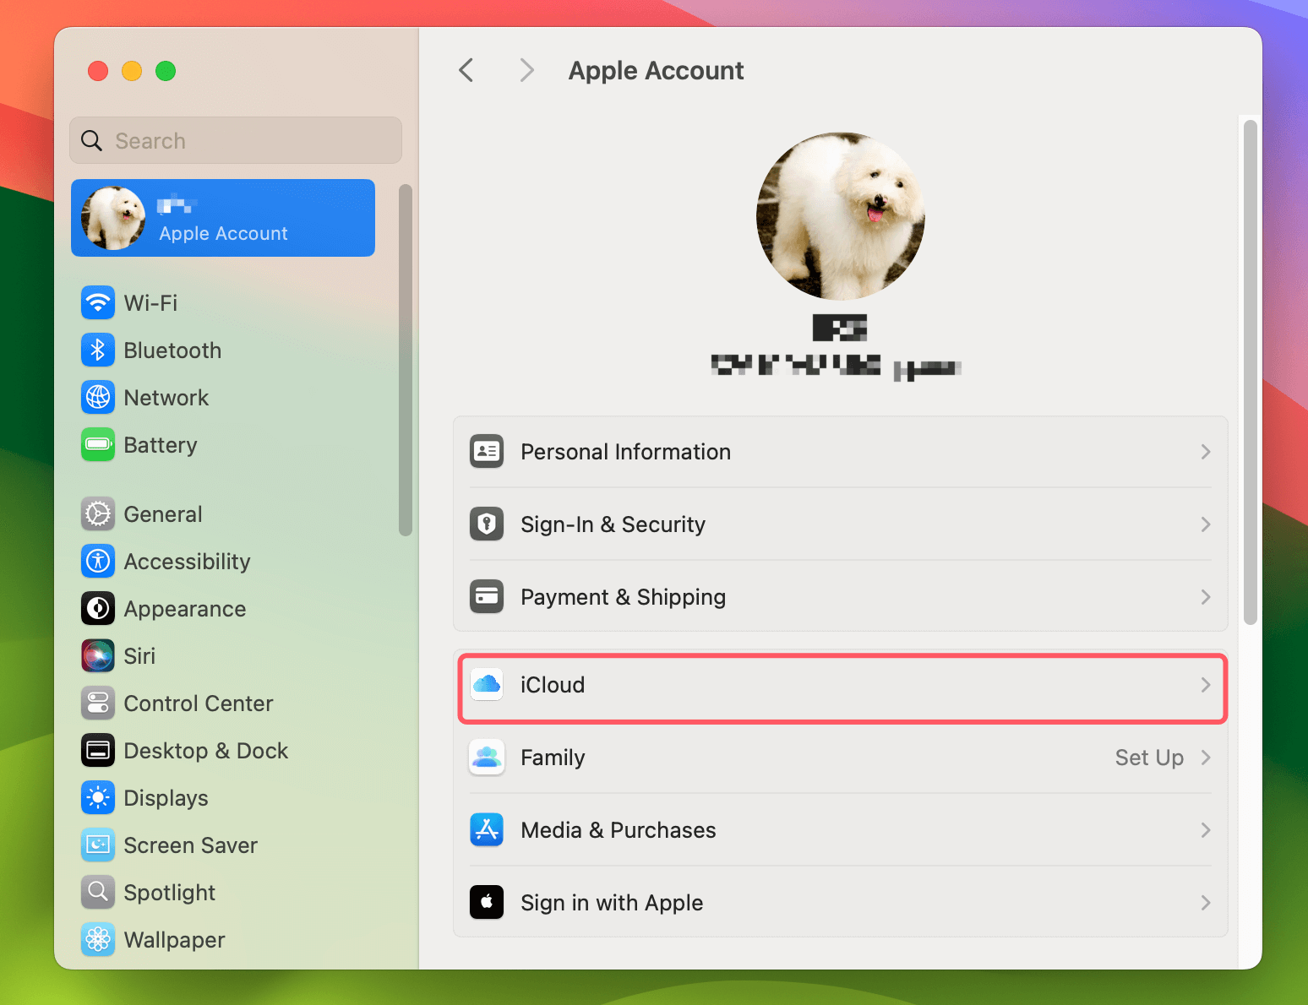This screenshot has width=1308, height=1005.
Task: Click the Search field
Action: [235, 140]
